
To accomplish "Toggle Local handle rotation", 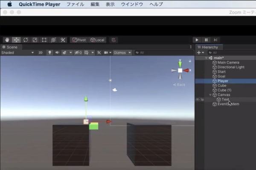I will click(97, 40).
